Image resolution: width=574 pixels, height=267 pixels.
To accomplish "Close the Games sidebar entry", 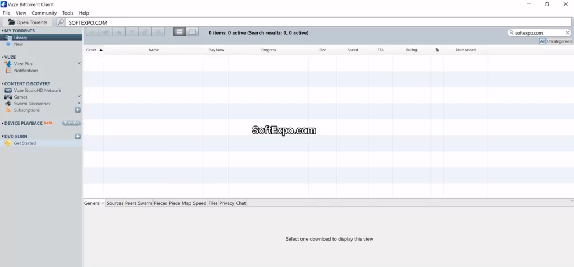I will [x=79, y=97].
